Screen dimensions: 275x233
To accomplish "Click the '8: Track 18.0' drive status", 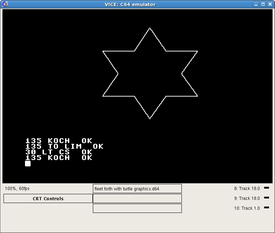I will 247,189.
